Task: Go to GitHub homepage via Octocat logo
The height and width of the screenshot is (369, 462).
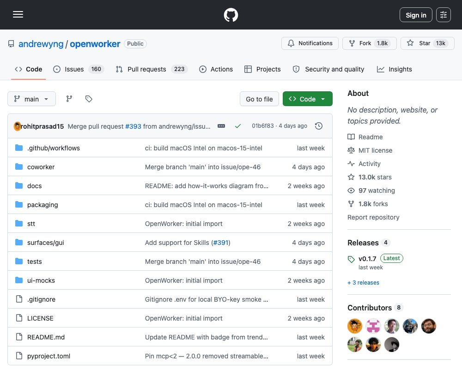Action: coord(231,15)
